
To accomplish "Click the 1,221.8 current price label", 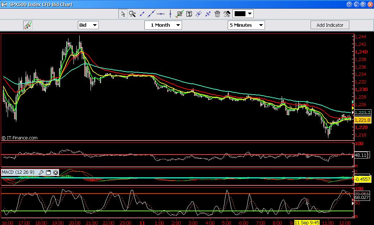I will click(x=362, y=120).
